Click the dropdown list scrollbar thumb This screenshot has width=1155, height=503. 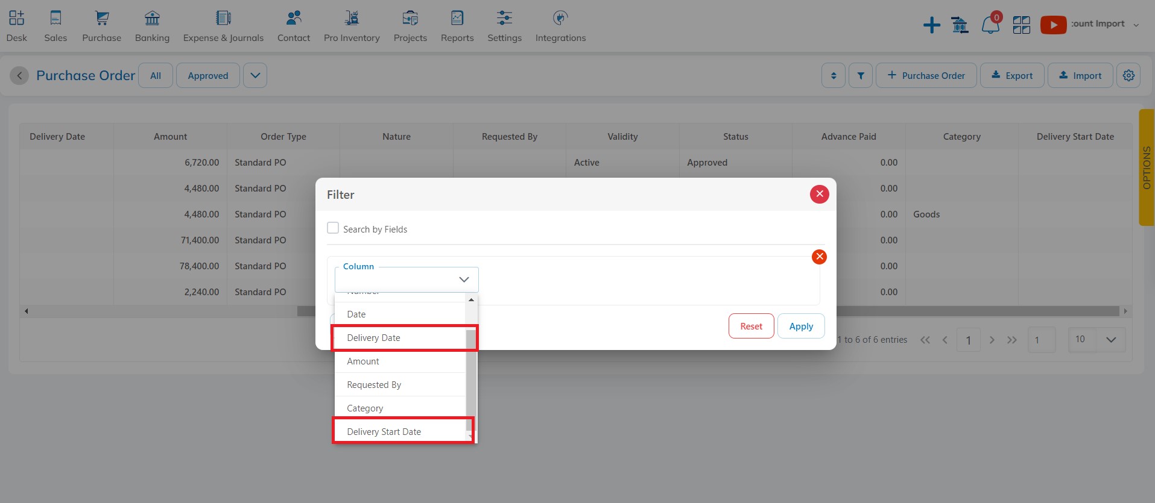[471, 380]
